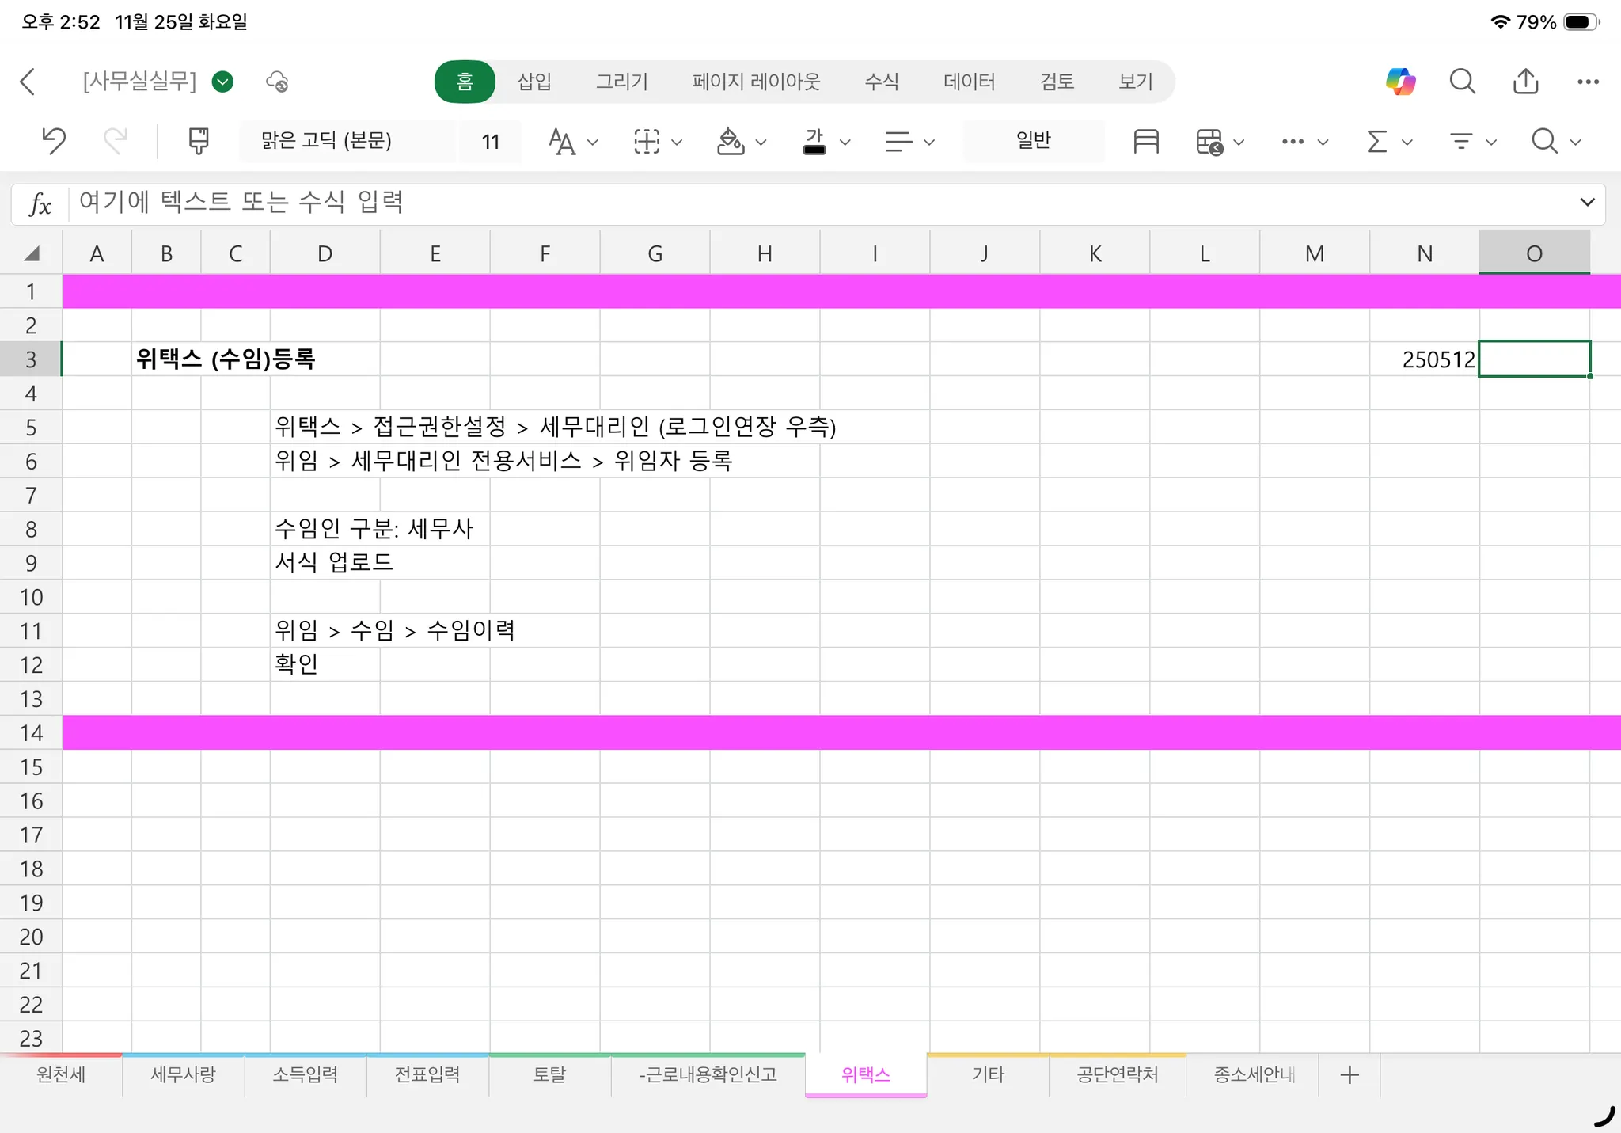Viewport: 1621px width, 1133px height.
Task: Tap the Search magnifier in top bar
Action: click(1462, 82)
